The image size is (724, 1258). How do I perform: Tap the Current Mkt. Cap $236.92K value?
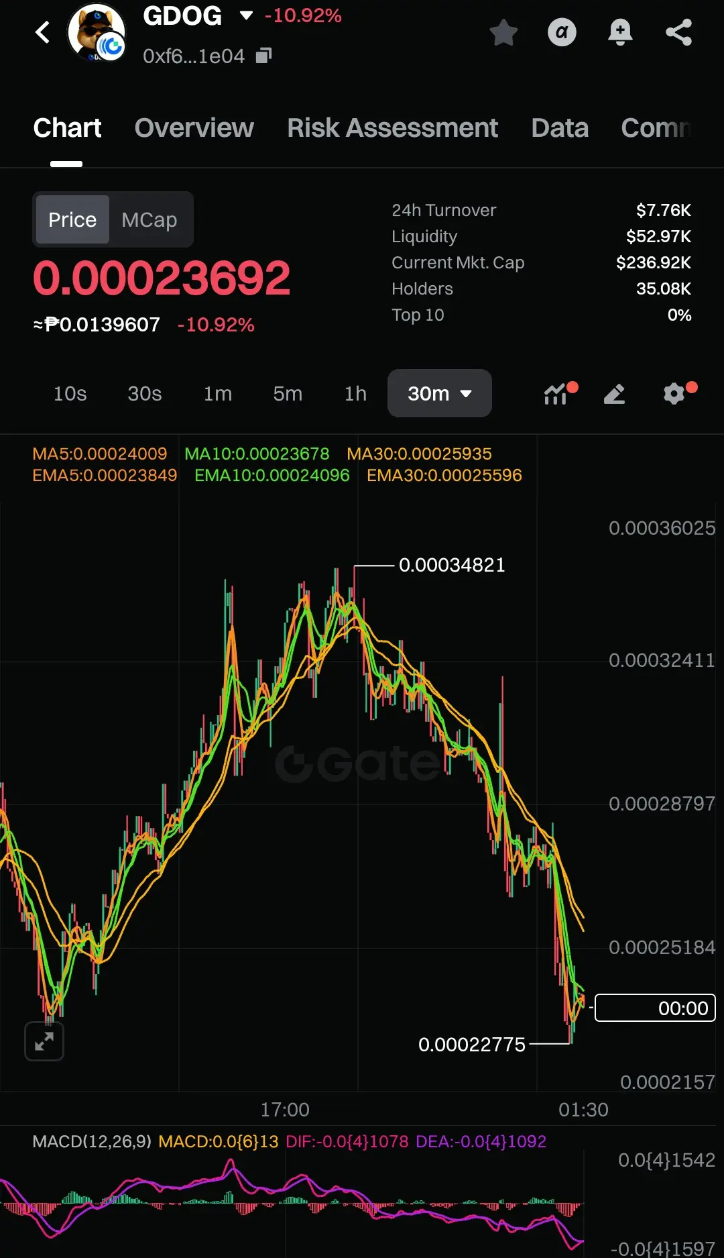(x=654, y=262)
